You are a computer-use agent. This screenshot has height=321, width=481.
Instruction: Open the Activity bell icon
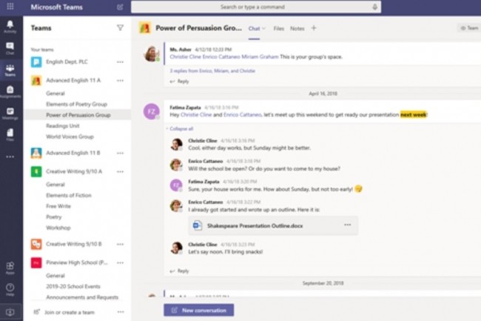(10, 27)
